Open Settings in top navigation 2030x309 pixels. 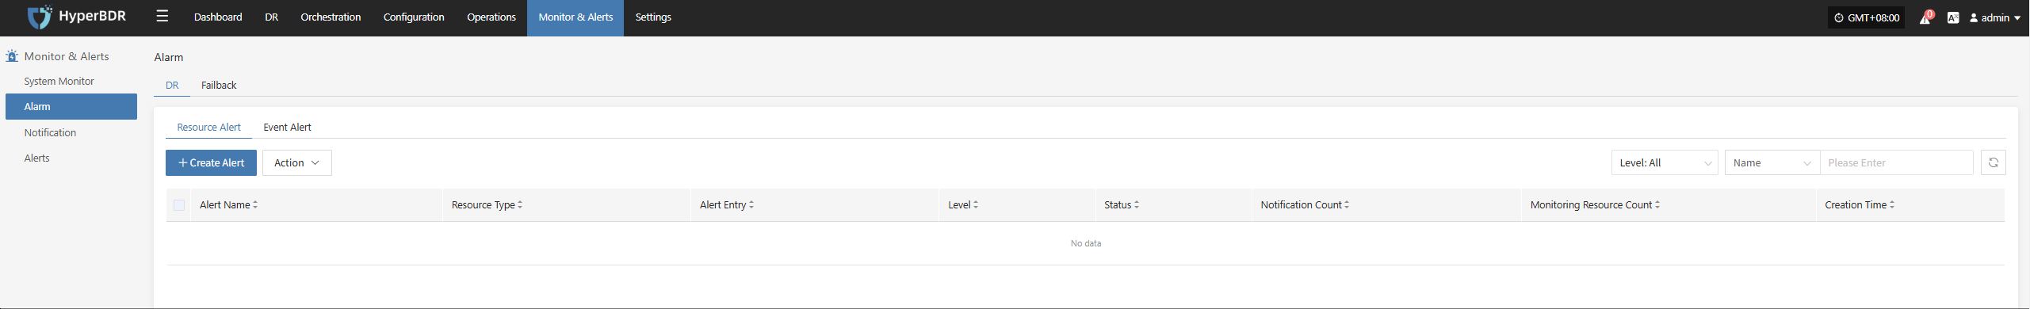point(653,17)
